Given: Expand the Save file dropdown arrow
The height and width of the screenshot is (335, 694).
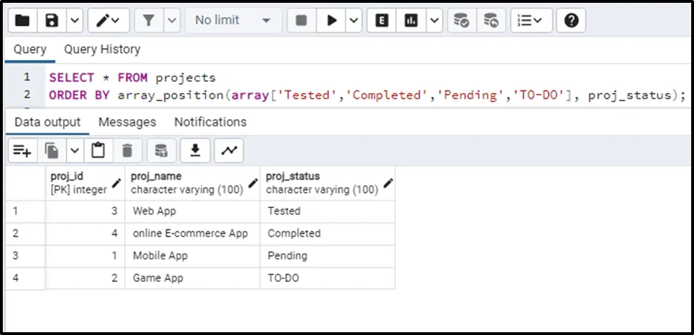Looking at the screenshot, I should tap(74, 20).
